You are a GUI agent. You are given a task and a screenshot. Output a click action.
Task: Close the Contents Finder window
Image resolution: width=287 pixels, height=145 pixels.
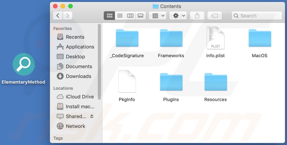pyautogui.click(x=55, y=6)
